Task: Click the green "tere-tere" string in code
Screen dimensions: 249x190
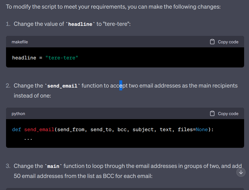Action: click(x=62, y=58)
